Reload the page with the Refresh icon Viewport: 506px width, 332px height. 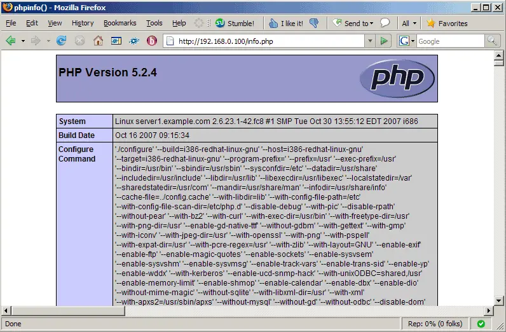61,41
